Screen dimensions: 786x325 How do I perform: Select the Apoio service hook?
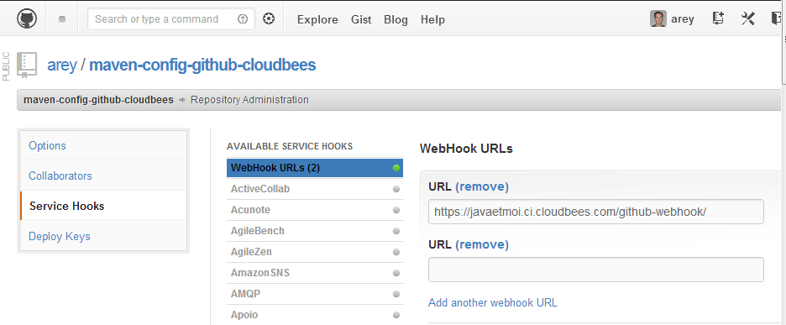(315, 315)
